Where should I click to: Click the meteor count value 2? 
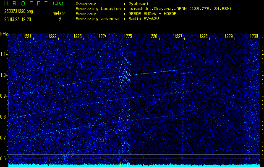[x=60, y=20]
